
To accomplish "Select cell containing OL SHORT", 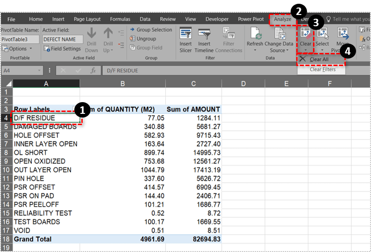I will point(30,152).
